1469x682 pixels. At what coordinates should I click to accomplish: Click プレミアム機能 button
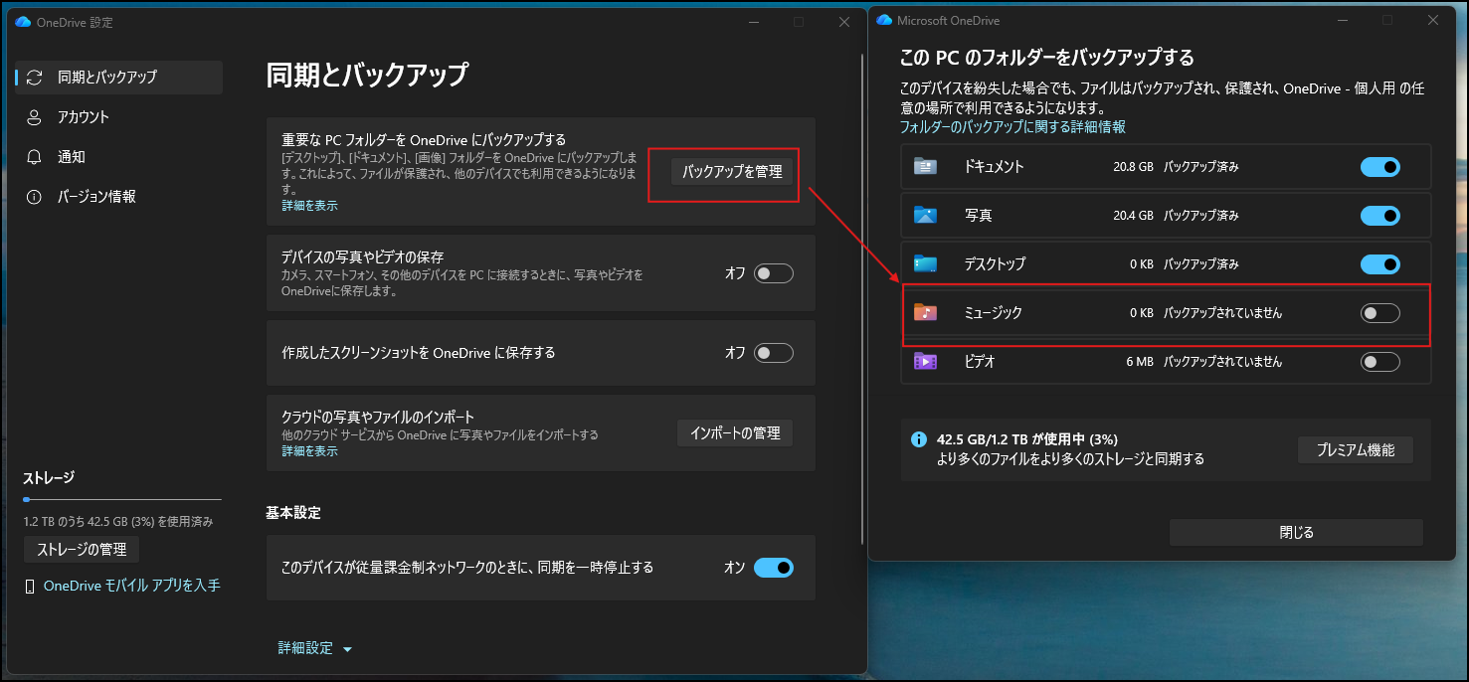(x=1356, y=450)
